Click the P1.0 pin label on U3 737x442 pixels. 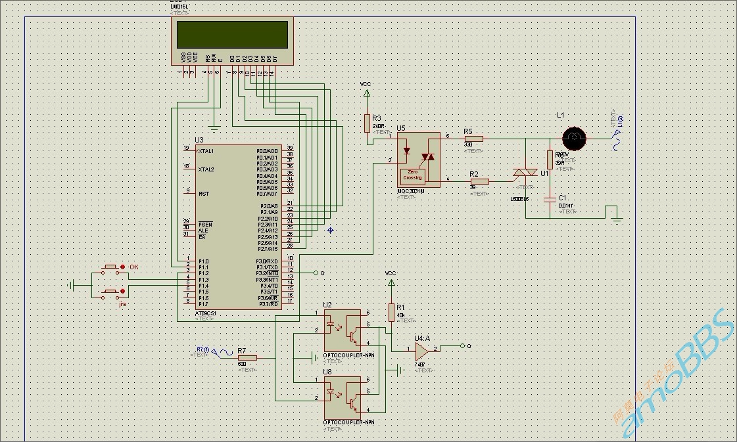pos(203,261)
